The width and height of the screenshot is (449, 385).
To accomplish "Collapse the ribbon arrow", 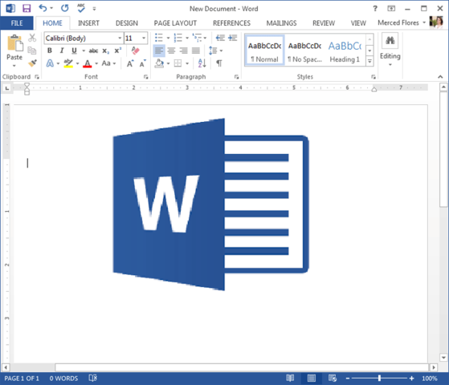I will [x=440, y=76].
